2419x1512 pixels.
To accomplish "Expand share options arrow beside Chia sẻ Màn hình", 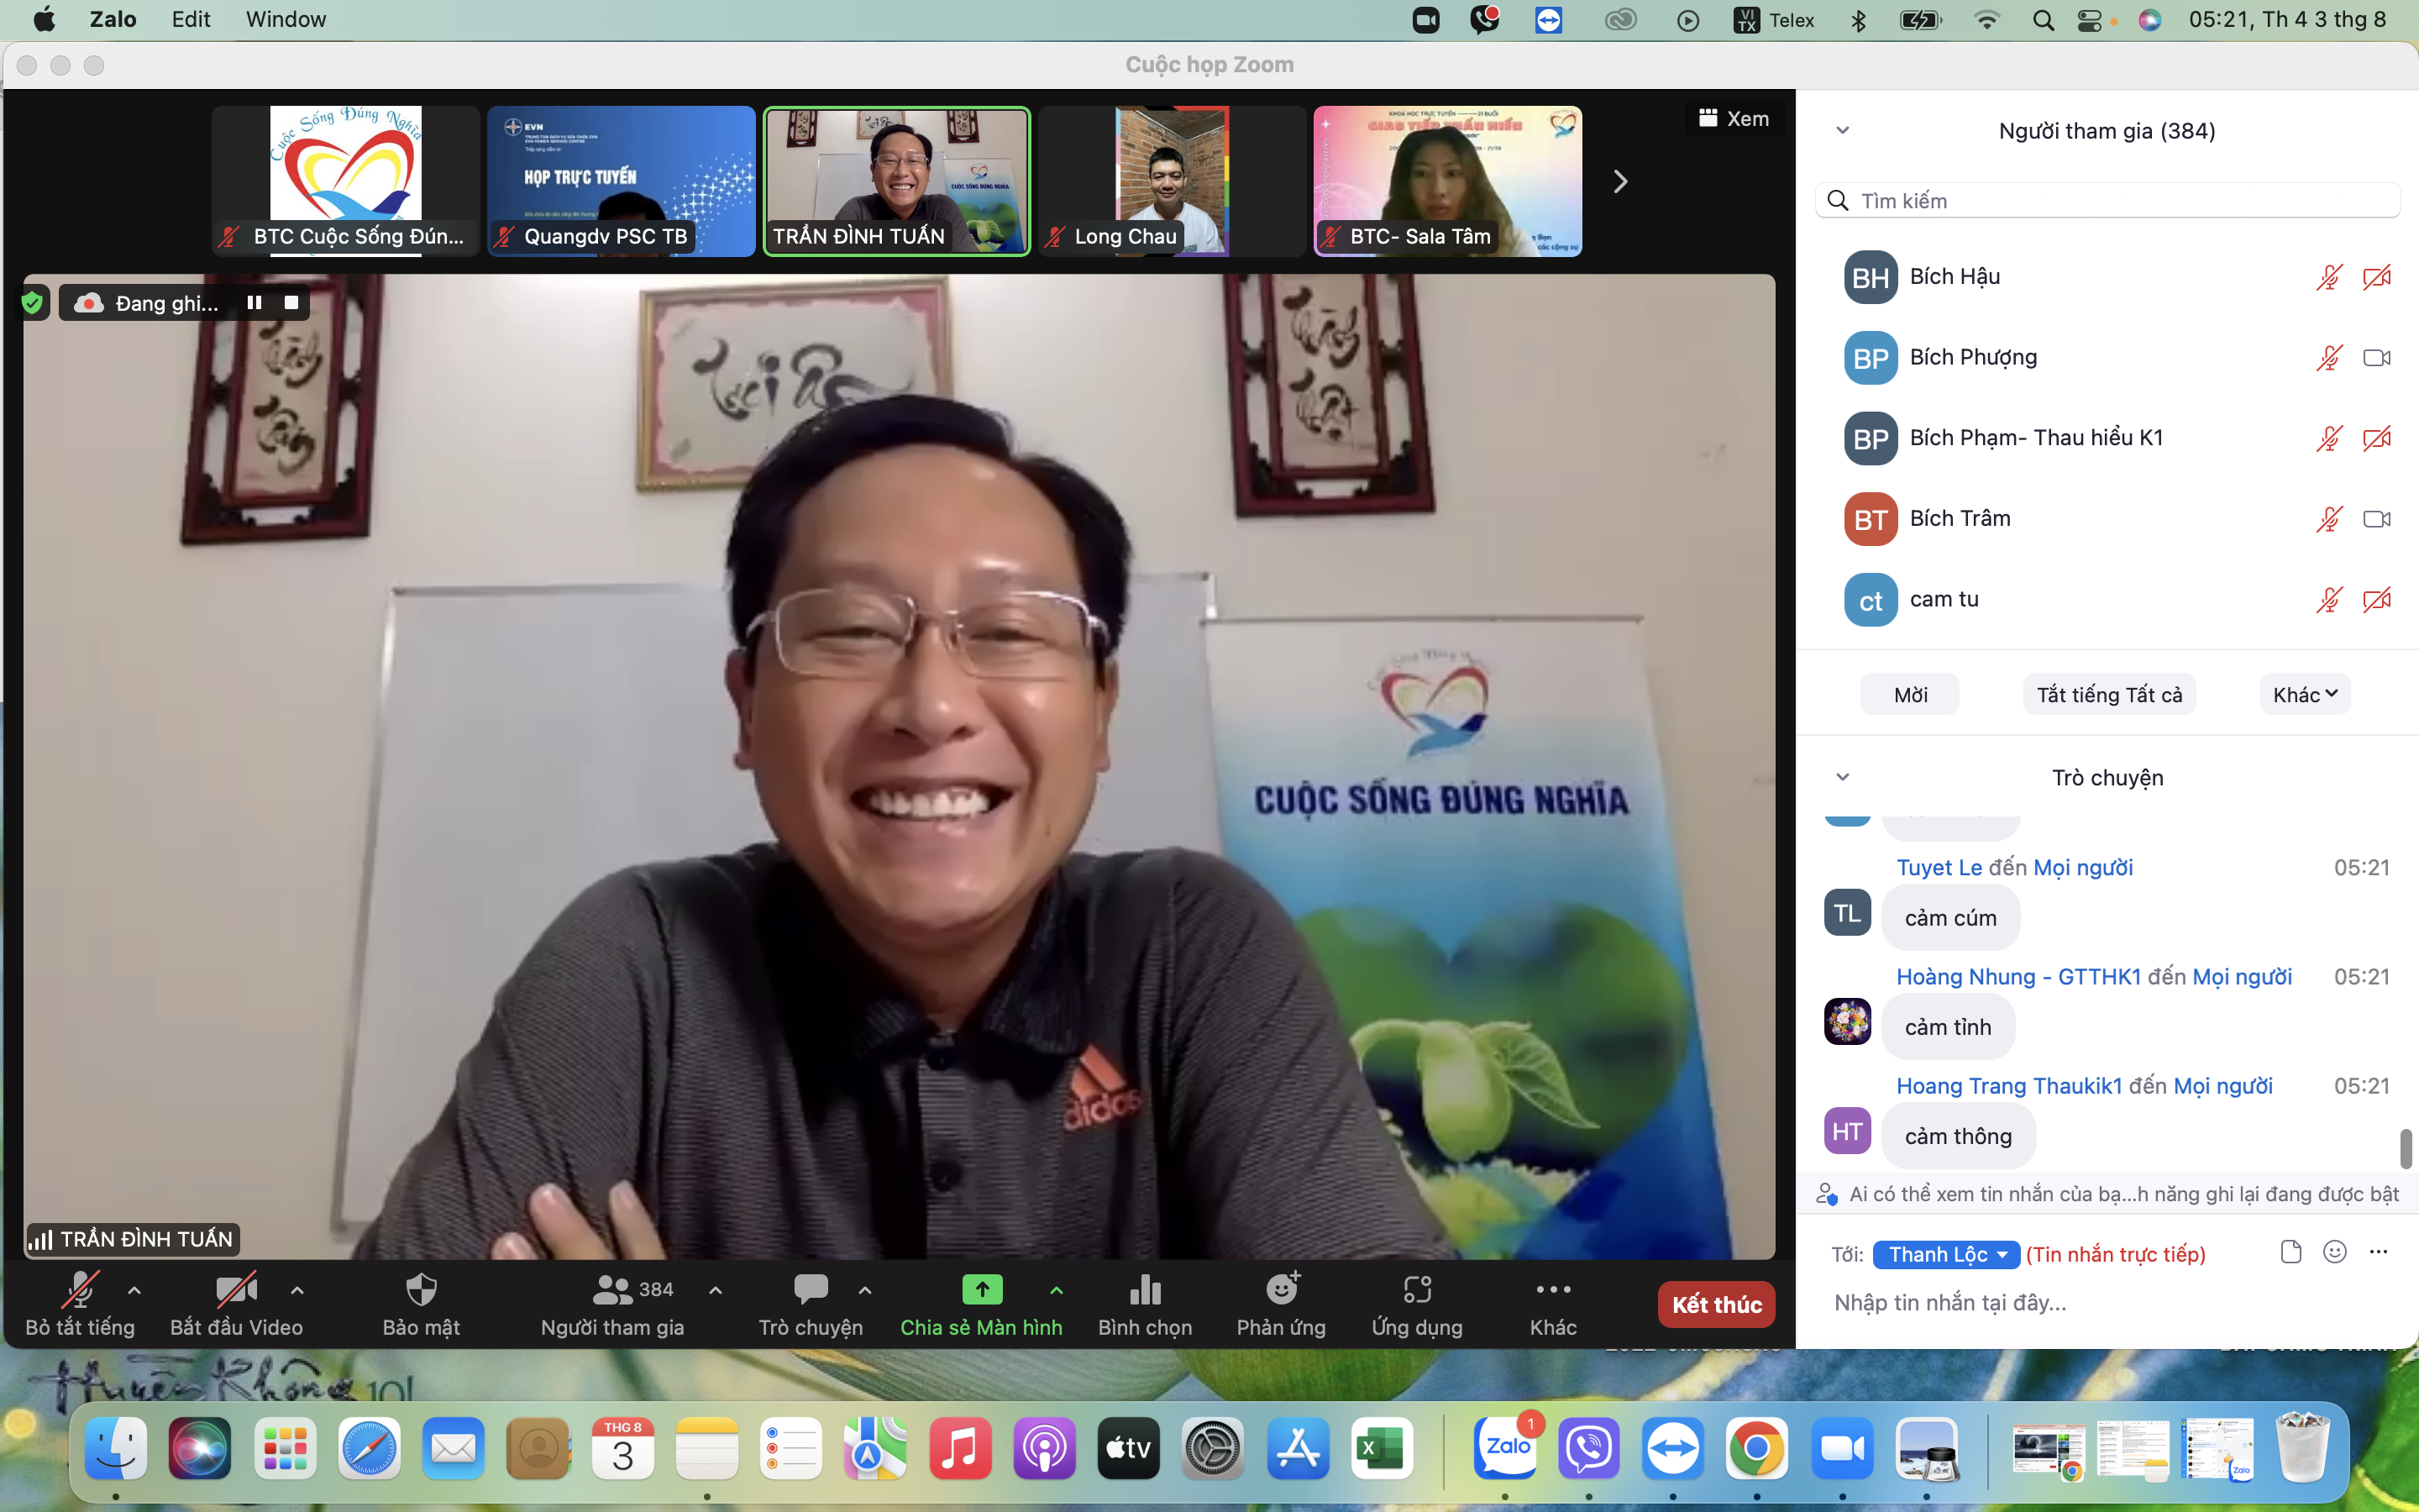I will 1057,1290.
